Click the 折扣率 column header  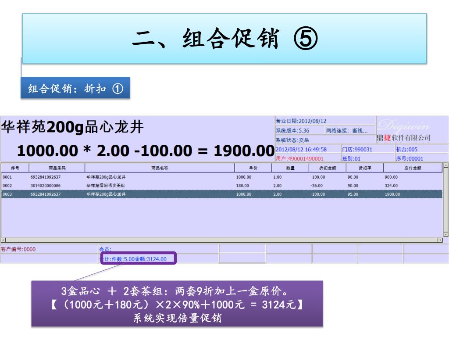(365, 168)
